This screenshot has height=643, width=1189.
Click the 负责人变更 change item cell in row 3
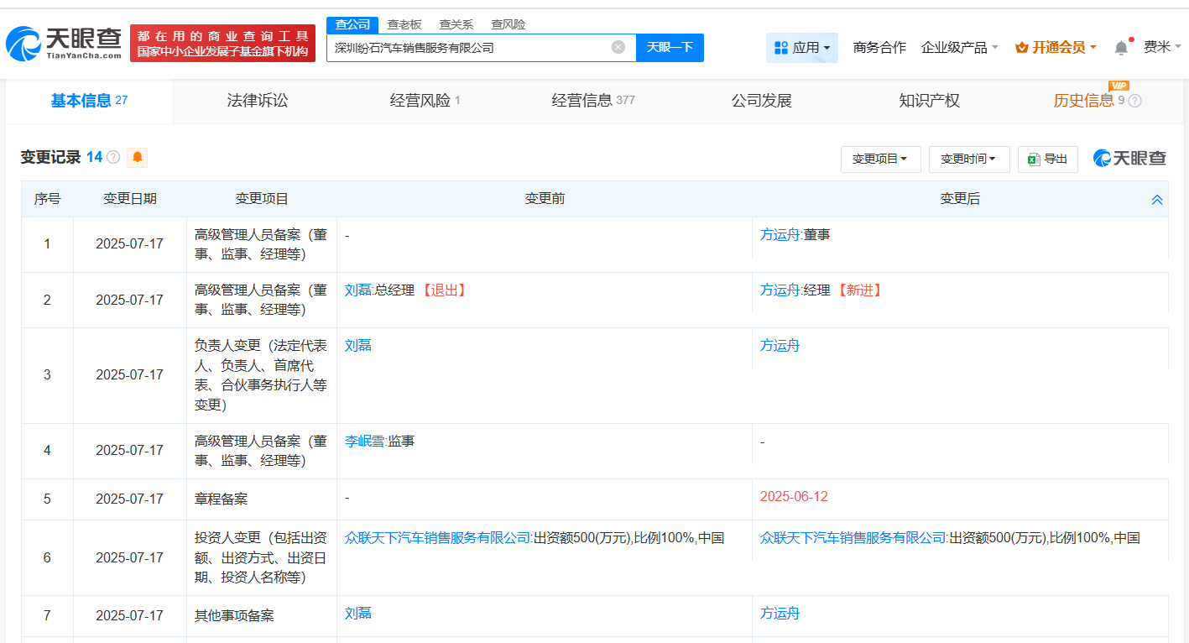point(261,375)
